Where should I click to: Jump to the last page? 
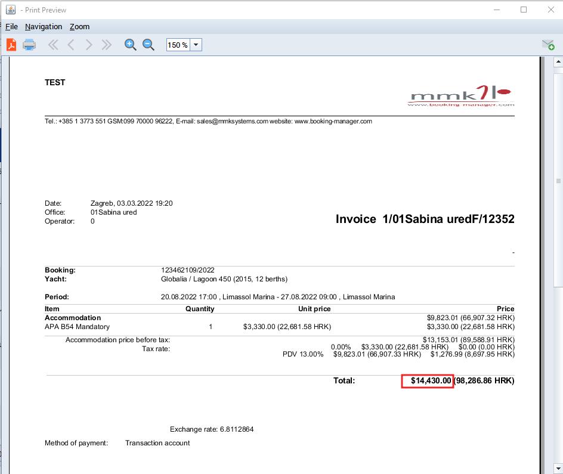(x=106, y=44)
